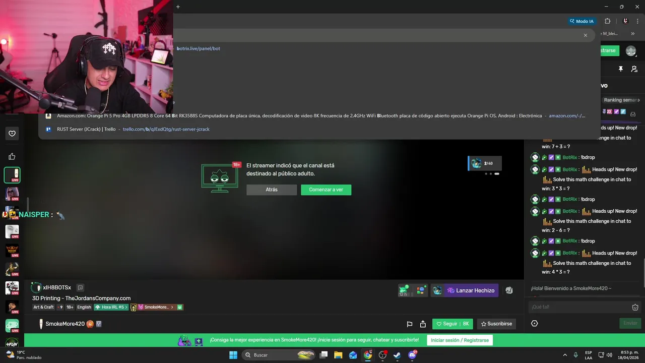This screenshot has height=363, width=645.
Task: Open the Windows Start menu
Action: [233, 355]
